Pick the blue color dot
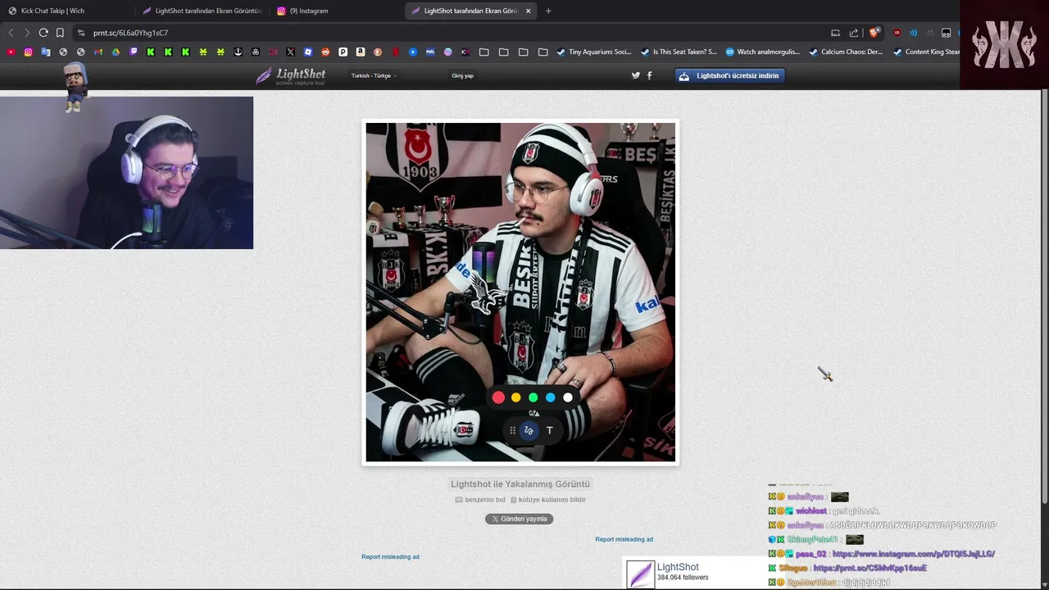 tap(550, 397)
